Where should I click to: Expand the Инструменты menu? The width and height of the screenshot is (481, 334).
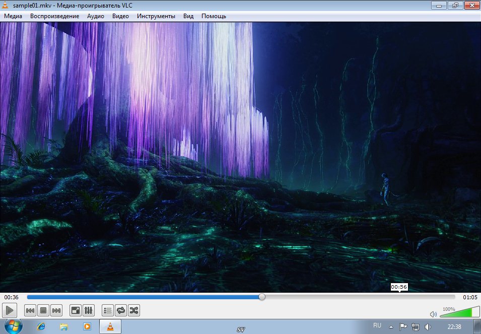pyautogui.click(x=156, y=16)
